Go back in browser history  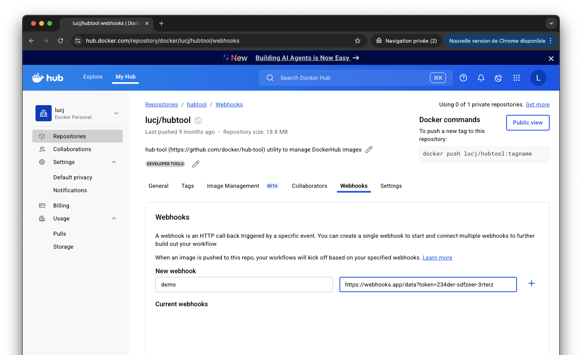(31, 41)
